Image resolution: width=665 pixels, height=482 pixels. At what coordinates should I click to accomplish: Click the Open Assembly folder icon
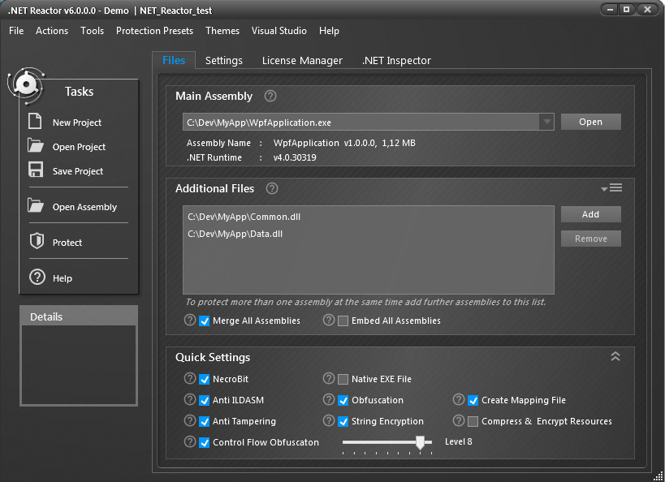[x=36, y=206]
